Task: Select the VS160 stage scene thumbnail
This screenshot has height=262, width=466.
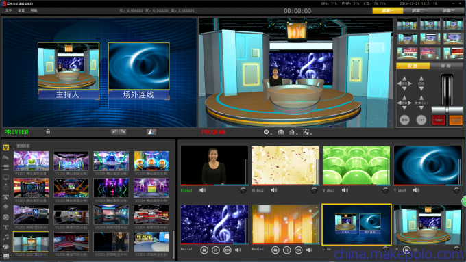Action: [151, 161]
